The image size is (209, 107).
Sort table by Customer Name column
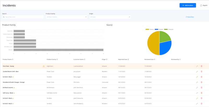(x=79, y=59)
